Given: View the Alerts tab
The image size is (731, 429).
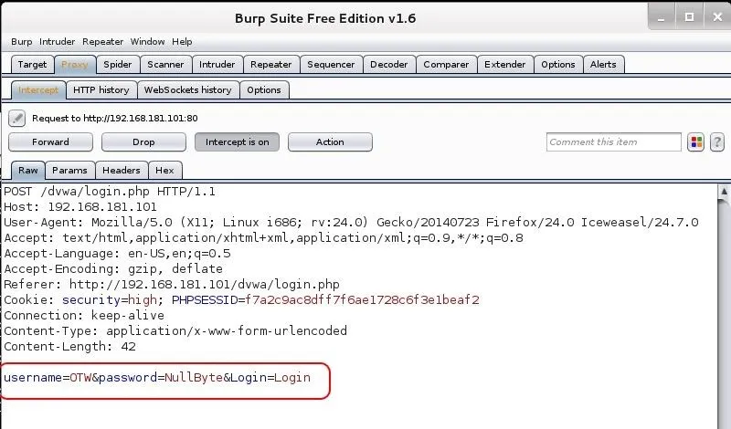Looking at the screenshot, I should point(603,65).
